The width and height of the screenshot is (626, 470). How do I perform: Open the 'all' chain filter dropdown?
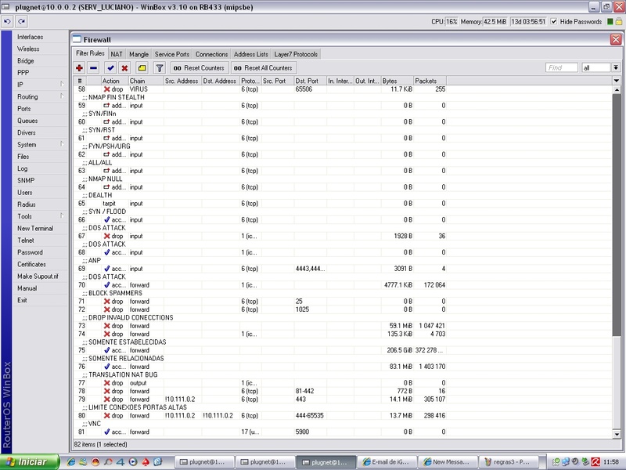point(616,68)
